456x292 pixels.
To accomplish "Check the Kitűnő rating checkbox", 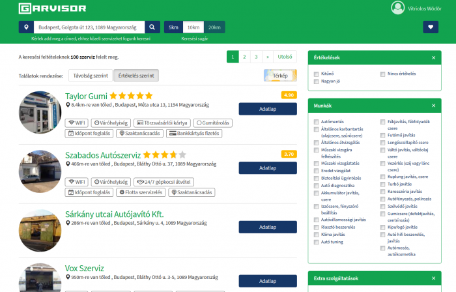I will point(316,74).
